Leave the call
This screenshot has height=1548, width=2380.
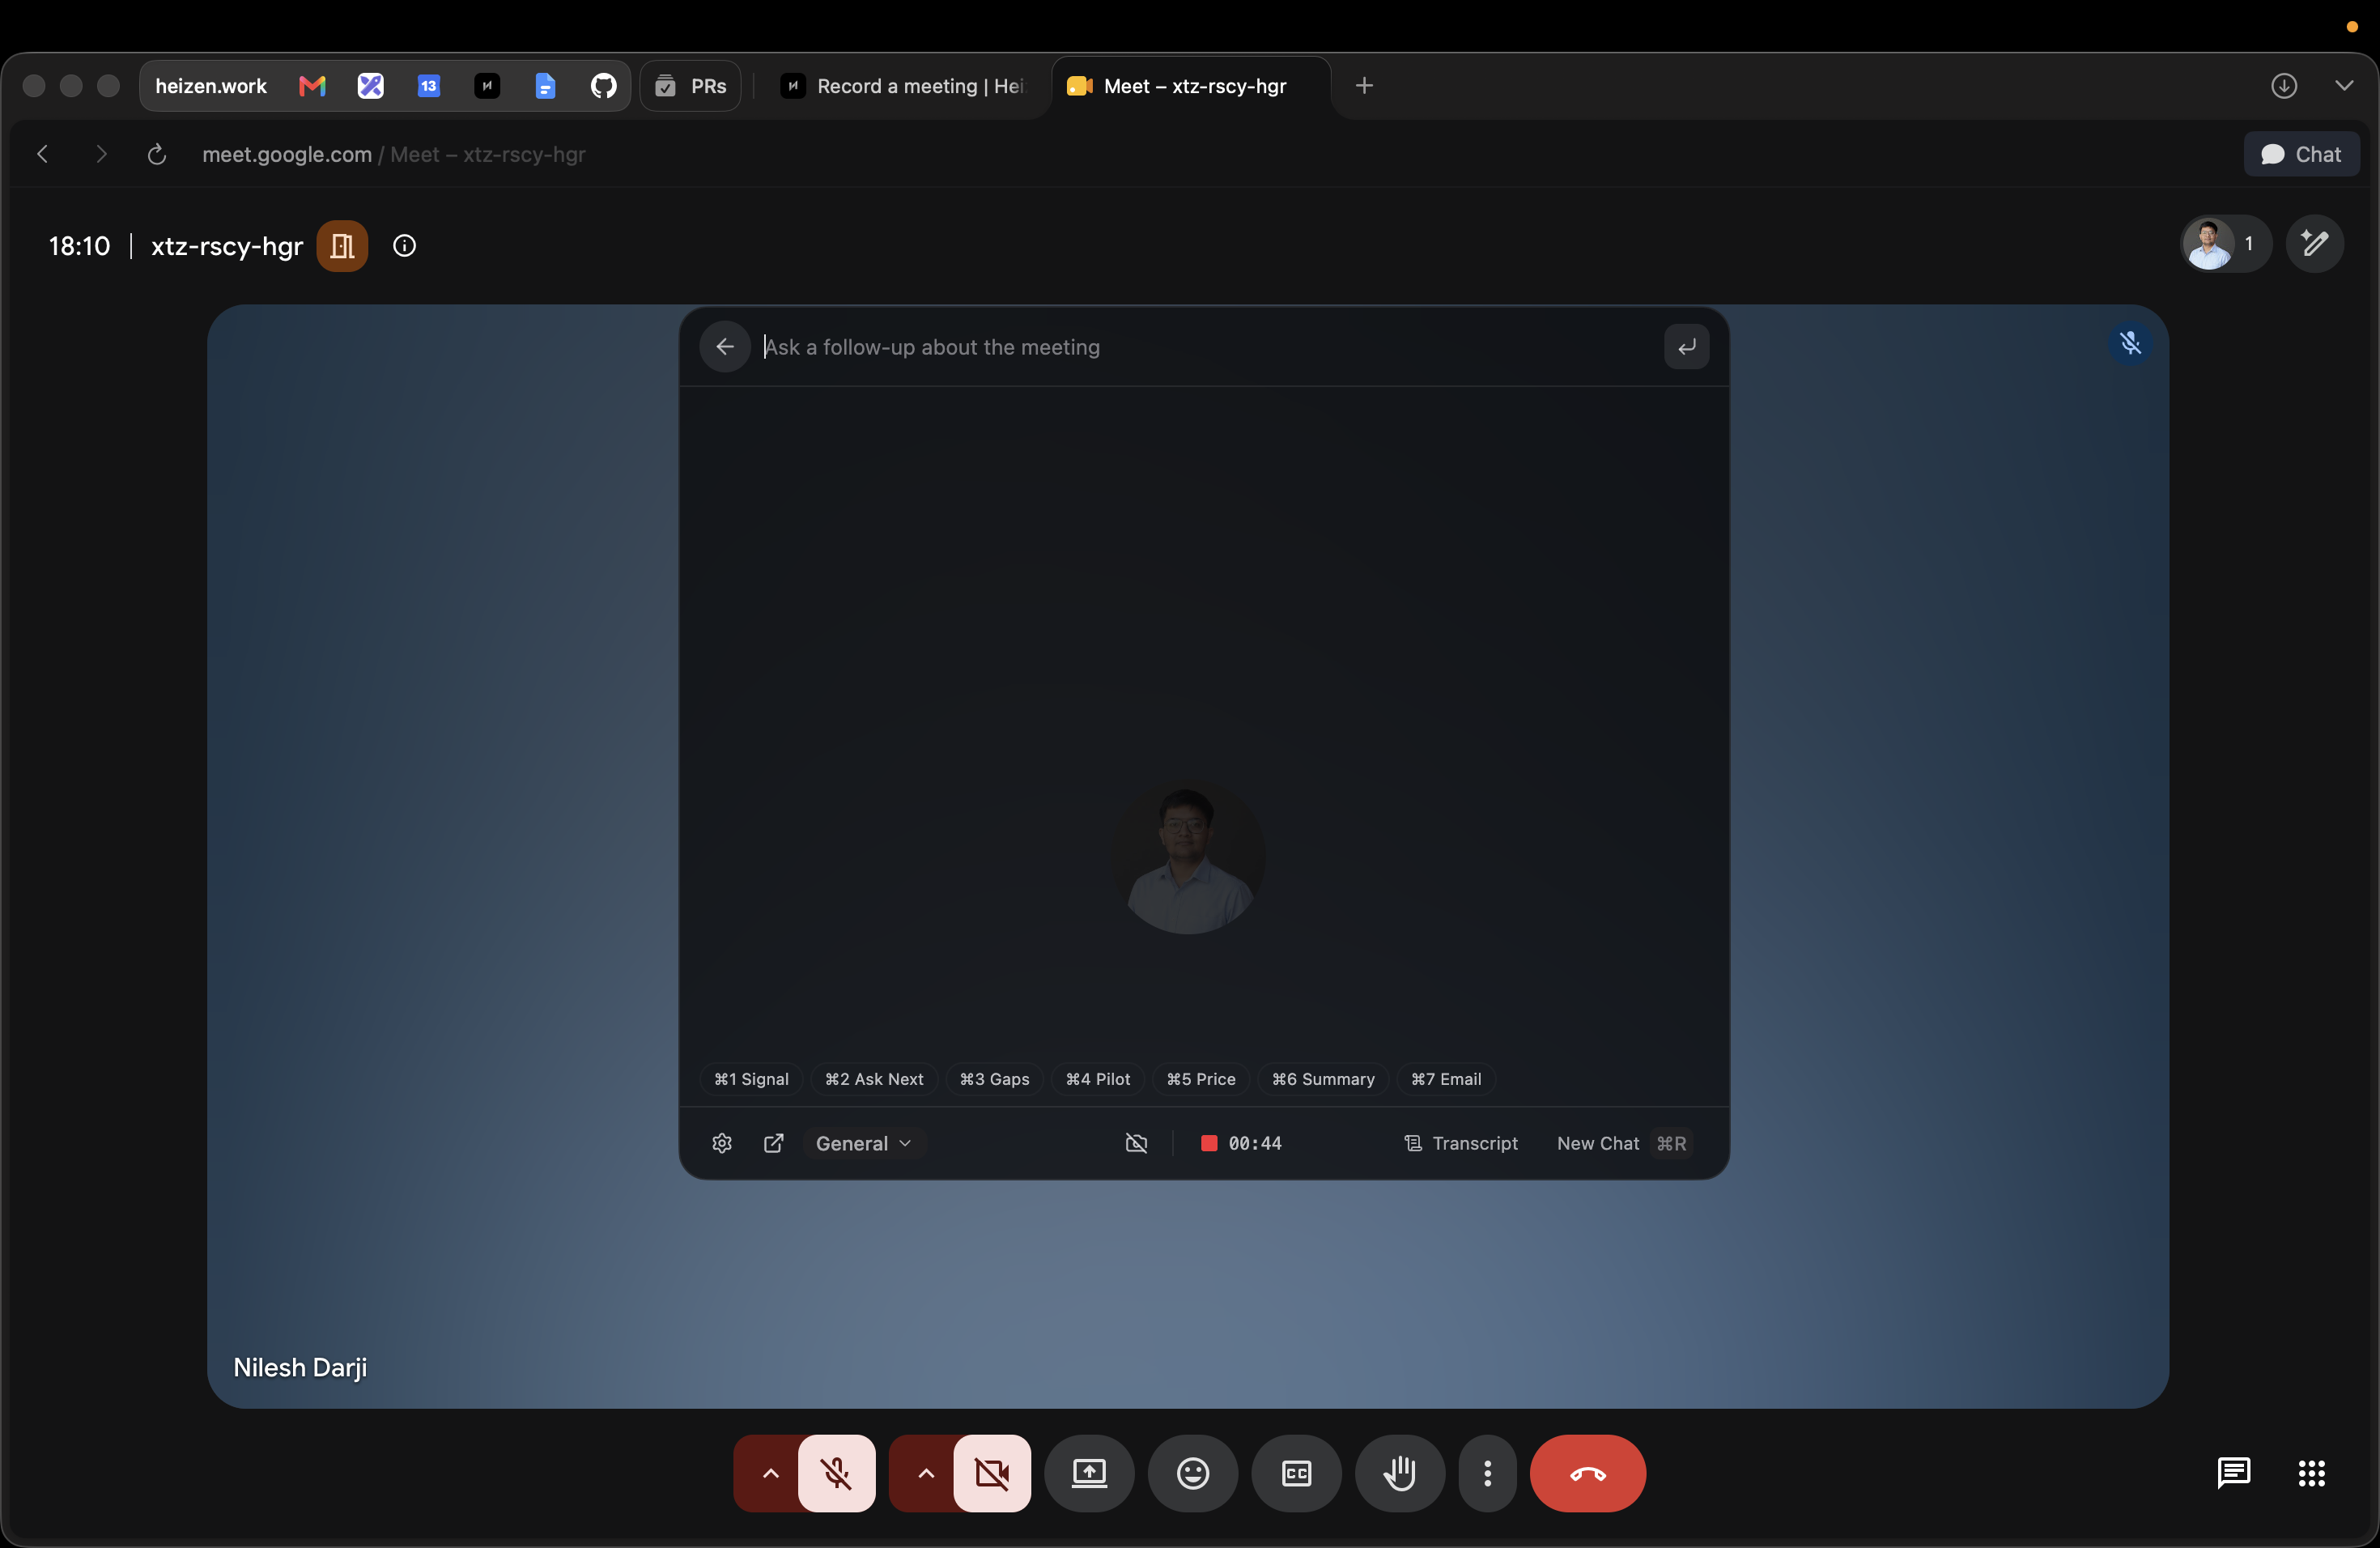tap(1588, 1473)
